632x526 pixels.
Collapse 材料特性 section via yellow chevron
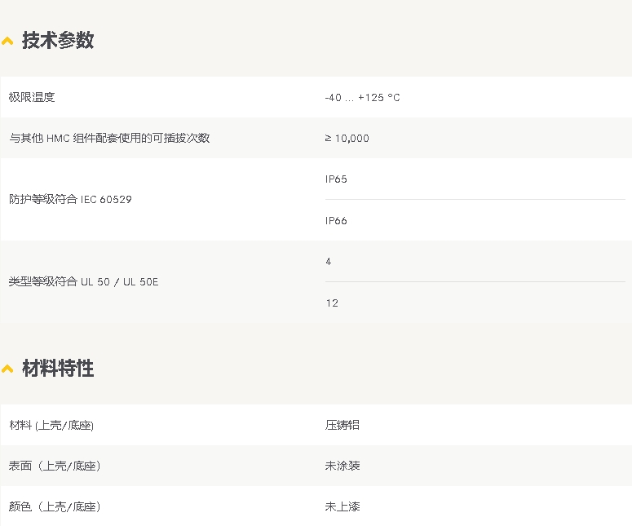coord(8,369)
